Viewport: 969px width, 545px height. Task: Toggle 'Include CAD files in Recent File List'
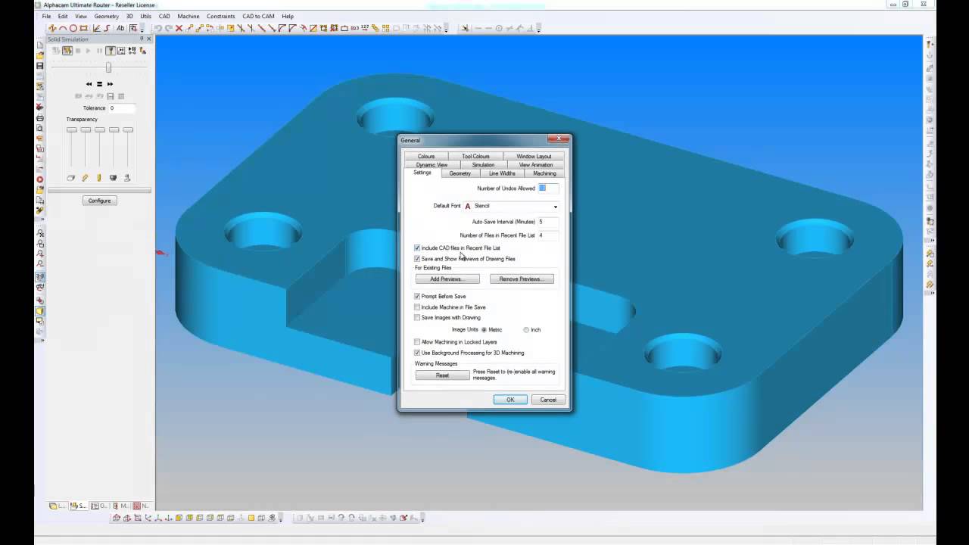pyautogui.click(x=417, y=248)
